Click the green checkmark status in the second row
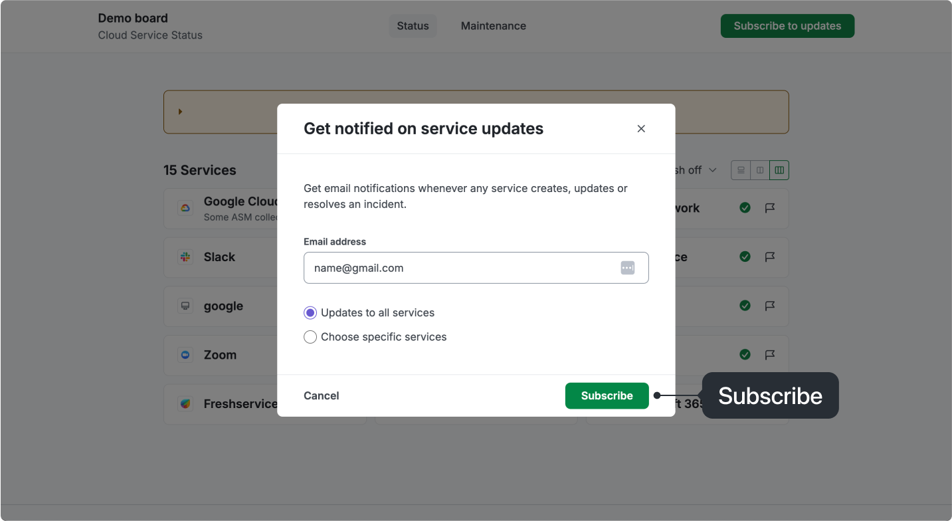This screenshot has height=521, width=952. tap(745, 257)
